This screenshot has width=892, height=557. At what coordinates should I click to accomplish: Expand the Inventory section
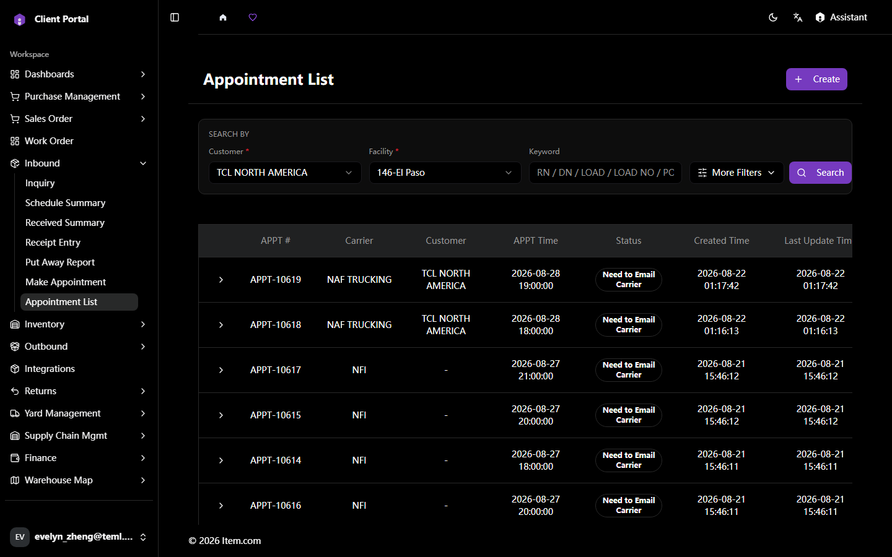[79, 324]
